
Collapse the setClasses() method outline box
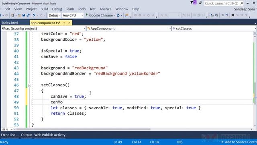tap(29, 85)
